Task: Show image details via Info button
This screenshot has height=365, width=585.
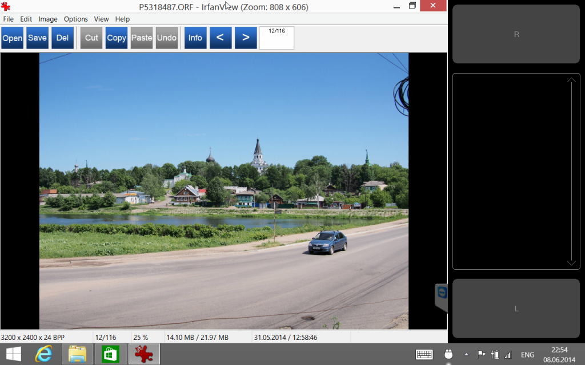Action: pos(195,38)
